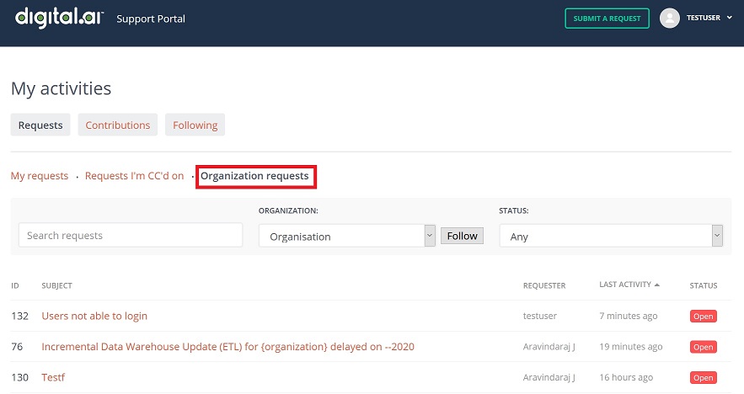Open request Users not able to login

94,316
